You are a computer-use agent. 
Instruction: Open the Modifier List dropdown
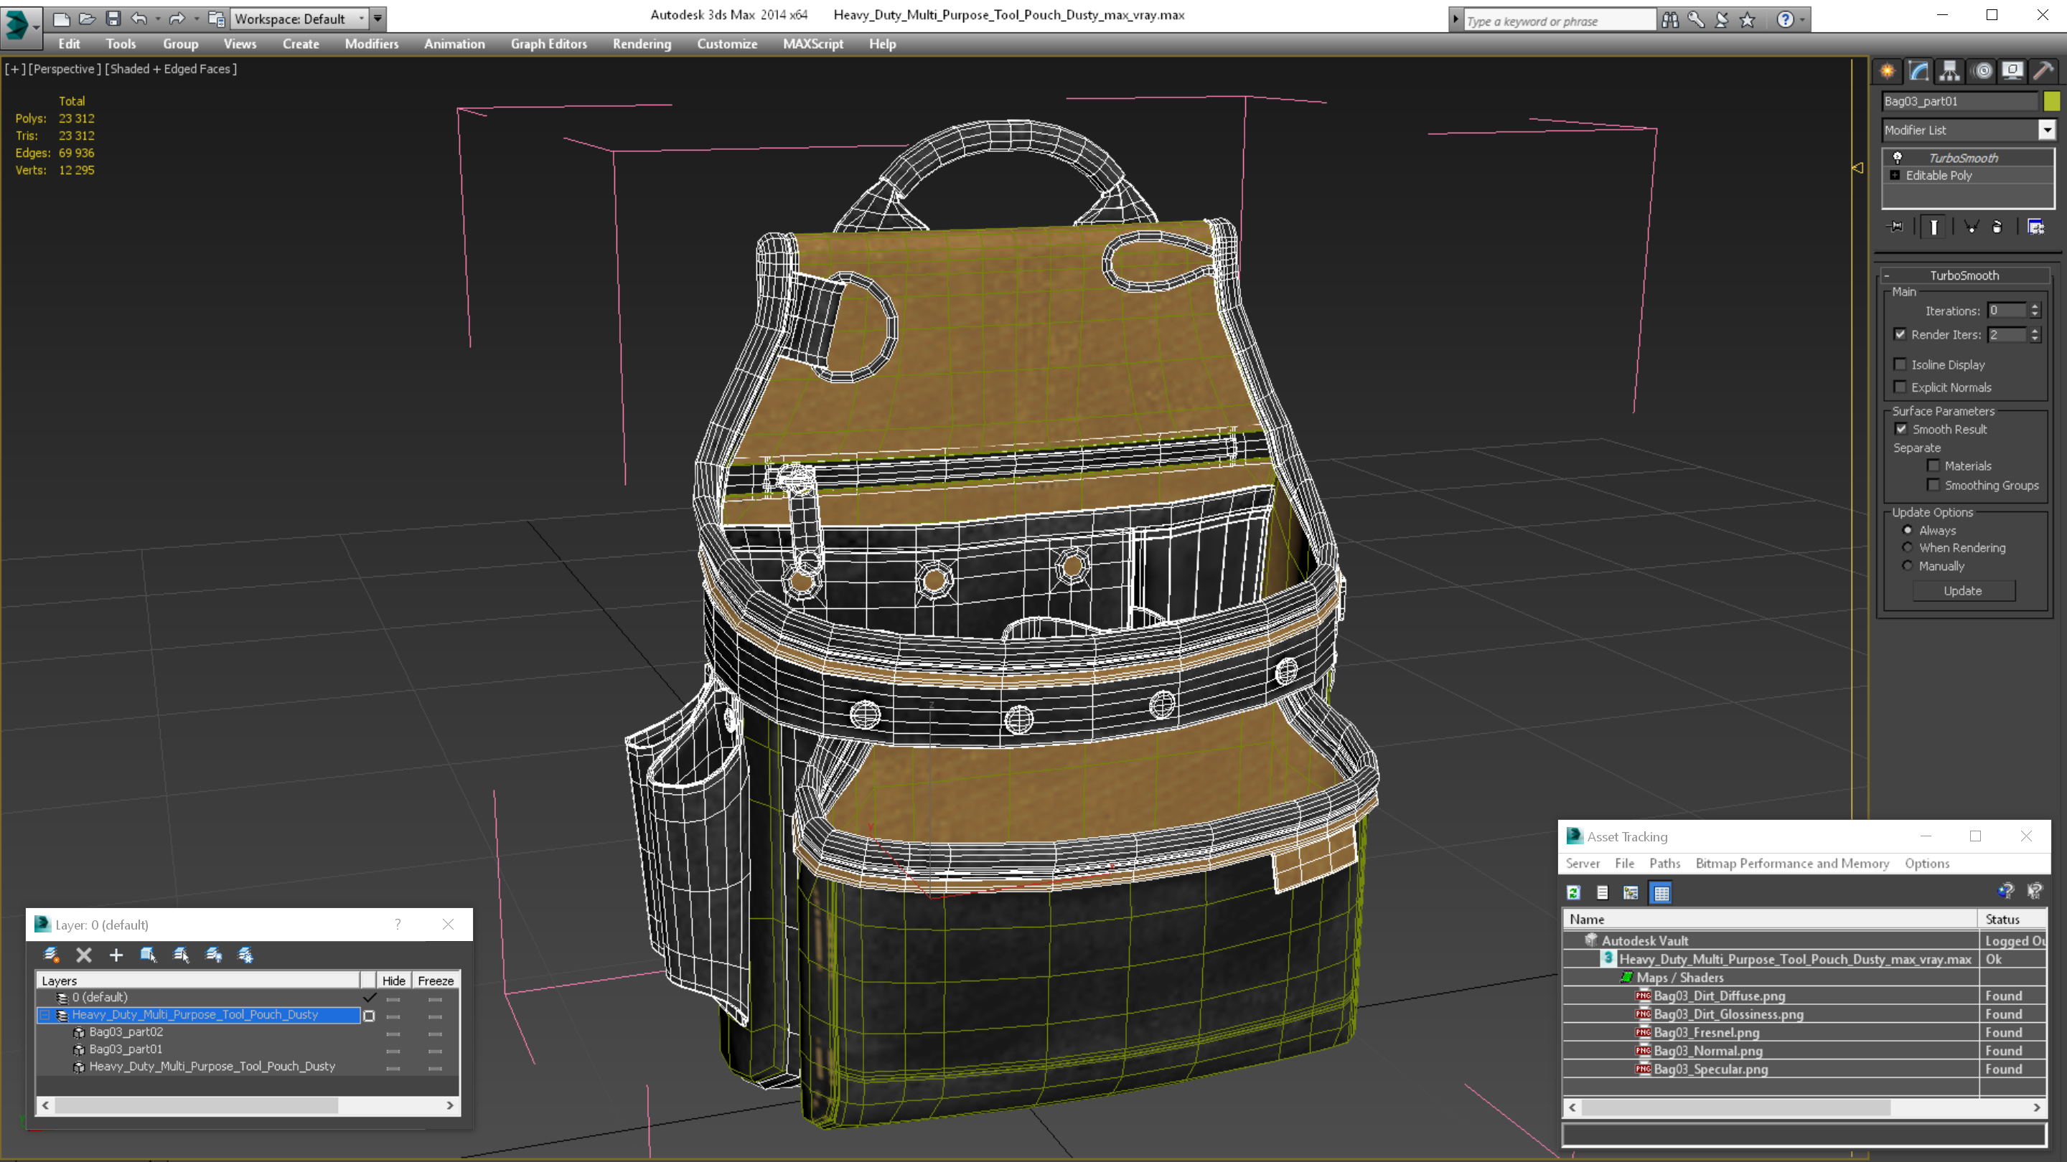(2047, 130)
